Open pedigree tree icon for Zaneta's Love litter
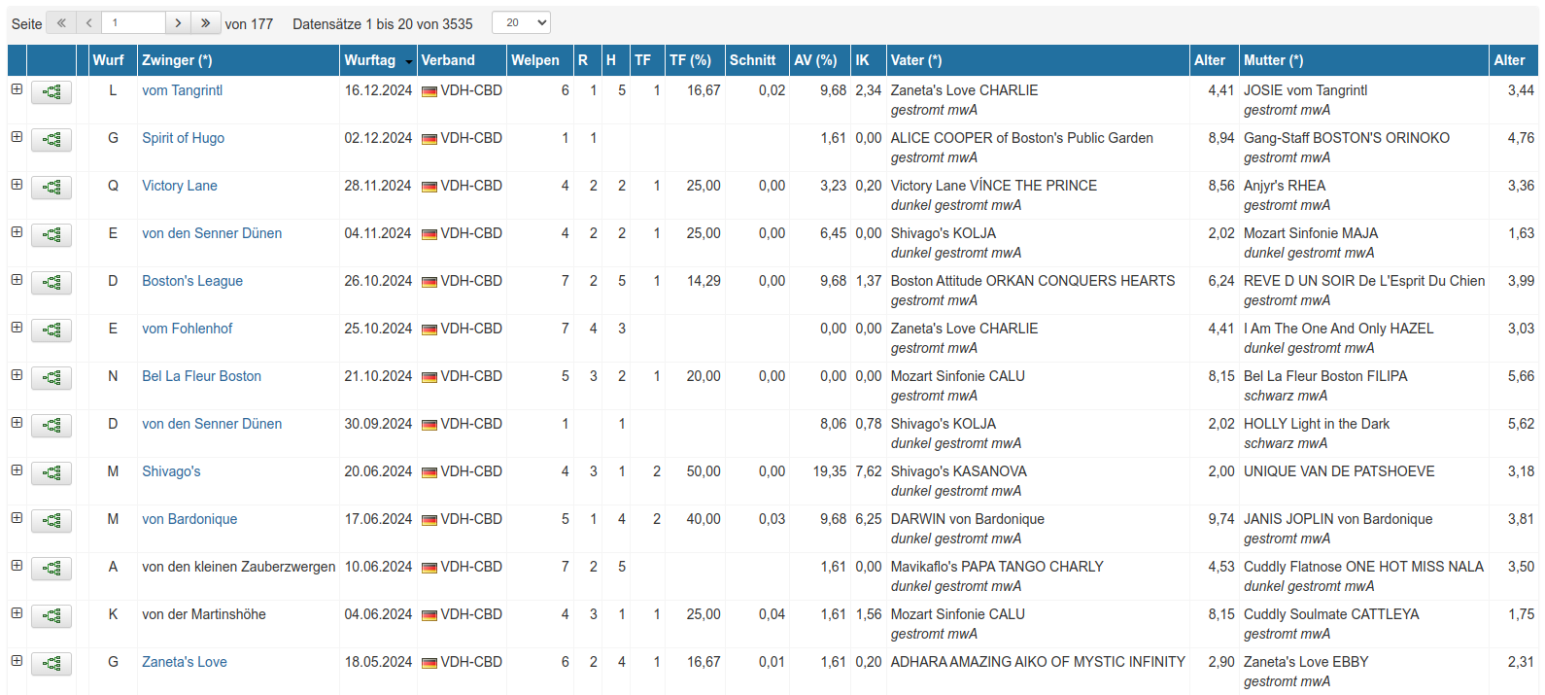 point(51,664)
